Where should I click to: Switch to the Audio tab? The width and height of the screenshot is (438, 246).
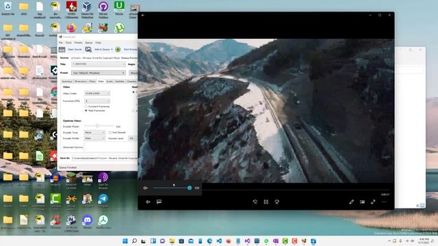point(109,81)
